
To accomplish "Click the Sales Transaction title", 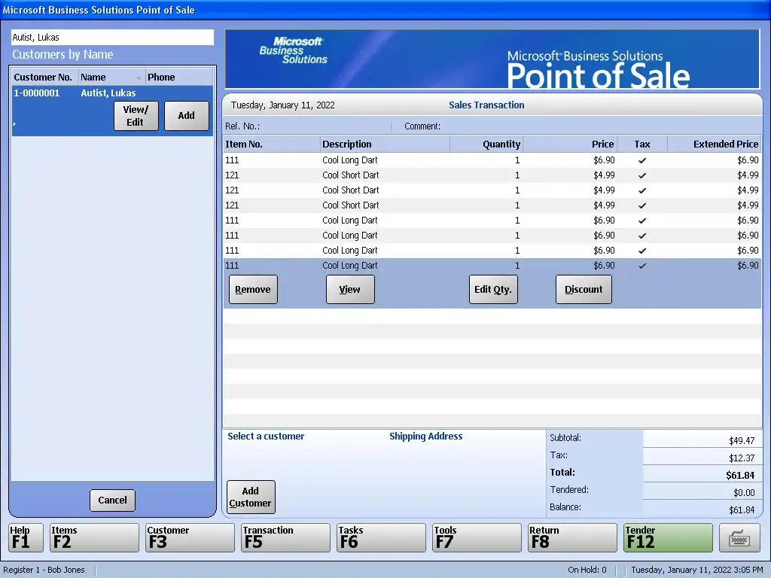I will 486,105.
